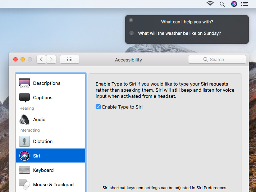256x192 pixels.
Task: Select the Siri sidebar entry
Action: click(x=51, y=156)
